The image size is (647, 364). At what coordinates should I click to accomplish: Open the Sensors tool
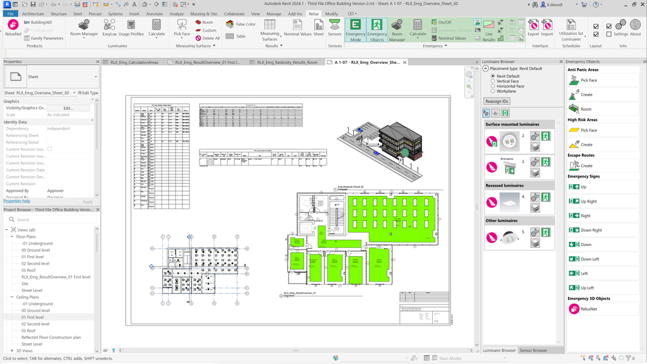(335, 28)
